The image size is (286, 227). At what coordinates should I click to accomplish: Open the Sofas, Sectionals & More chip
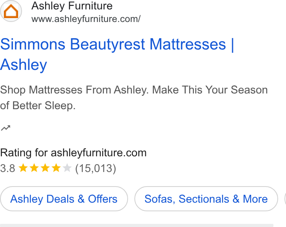coord(206,199)
